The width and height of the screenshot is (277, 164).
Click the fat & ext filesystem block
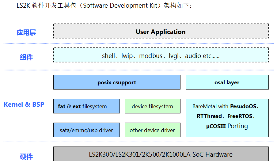click(x=86, y=106)
